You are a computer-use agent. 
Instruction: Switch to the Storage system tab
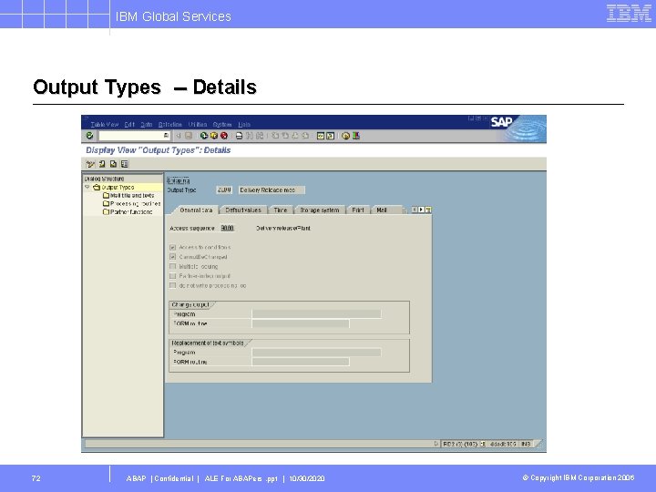pyautogui.click(x=320, y=210)
